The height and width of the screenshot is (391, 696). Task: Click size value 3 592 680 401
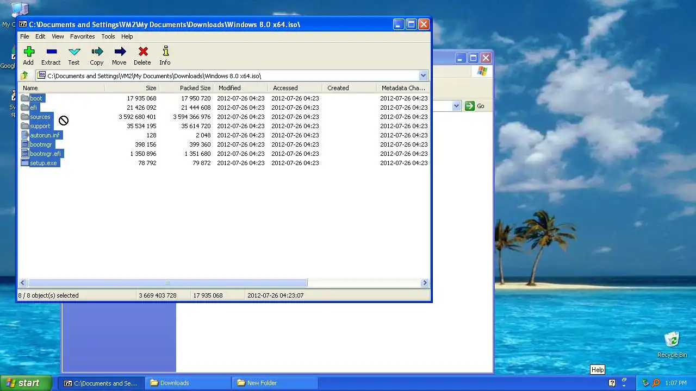(138, 117)
